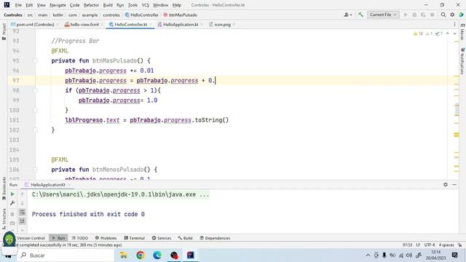Open the VCS menu
This screenshot has width=466, height=262.
click(146, 5)
